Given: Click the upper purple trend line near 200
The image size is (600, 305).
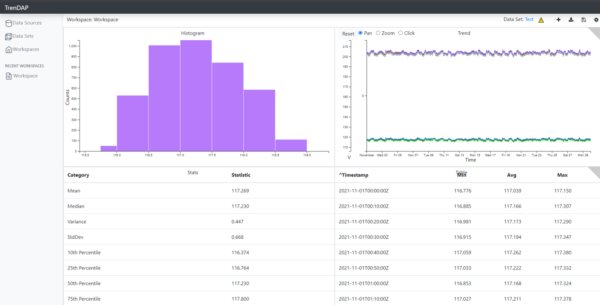Looking at the screenshot, I should tap(478, 52).
